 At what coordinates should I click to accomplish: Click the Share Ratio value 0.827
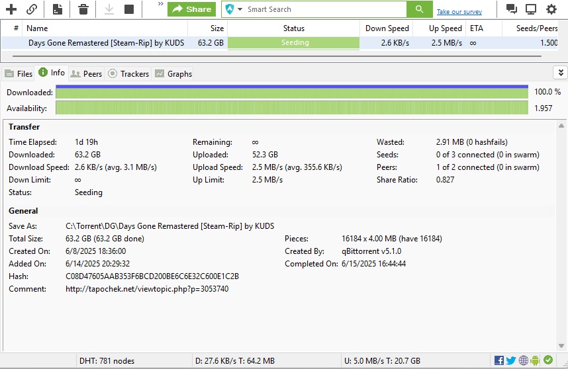(446, 180)
